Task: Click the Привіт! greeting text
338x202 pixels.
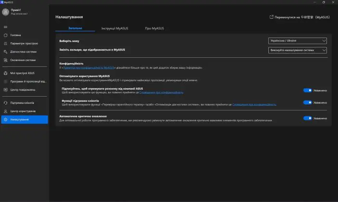Action: coord(16,10)
